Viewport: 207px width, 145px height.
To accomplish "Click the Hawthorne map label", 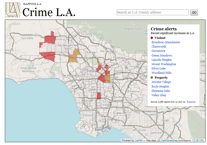I will (x=87, y=101).
